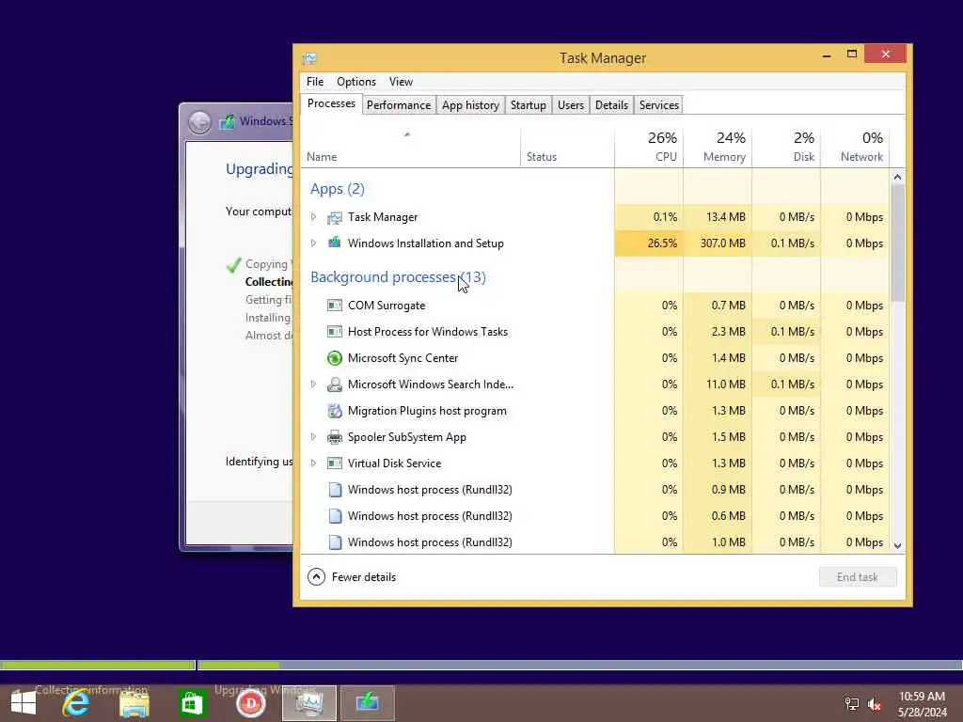Click the muted speaker tray icon

click(x=875, y=704)
